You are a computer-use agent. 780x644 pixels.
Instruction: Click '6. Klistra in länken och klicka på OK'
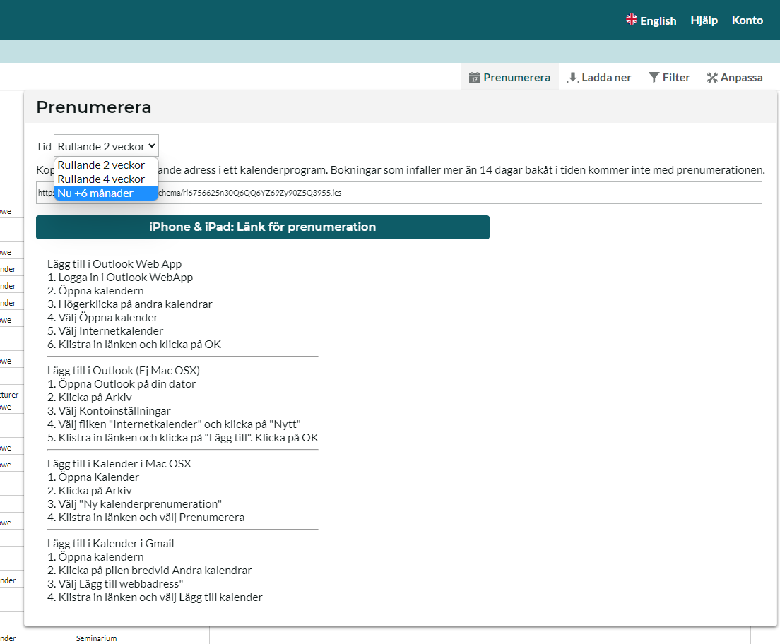click(x=134, y=345)
